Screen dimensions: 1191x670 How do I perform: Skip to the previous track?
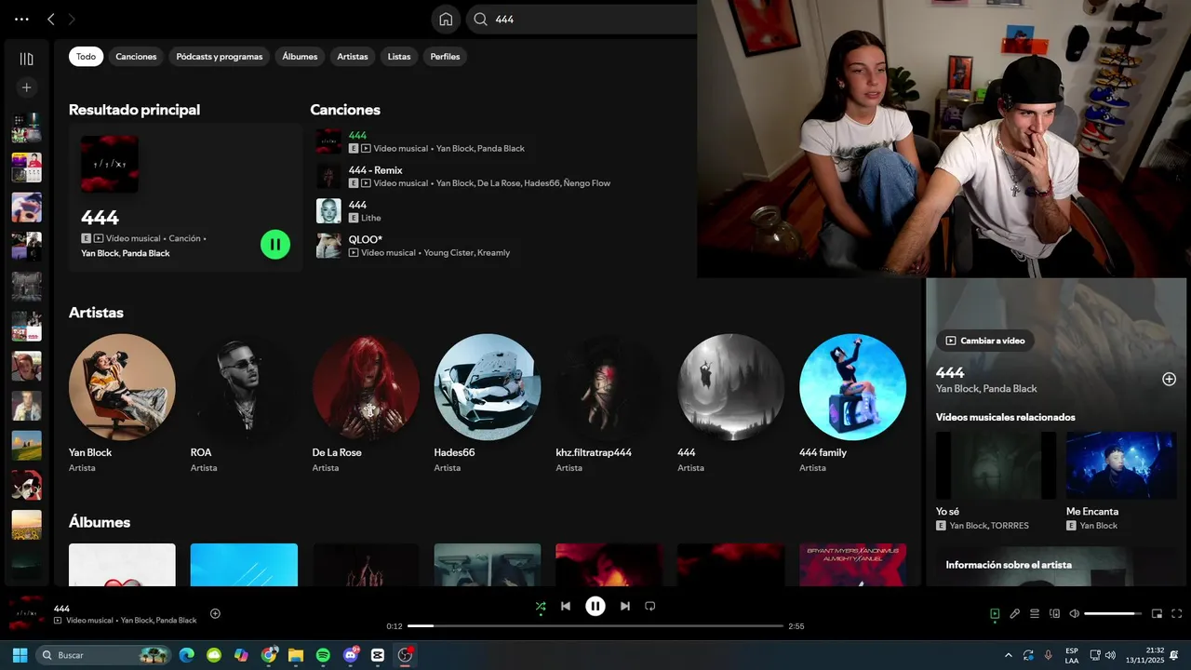point(566,607)
